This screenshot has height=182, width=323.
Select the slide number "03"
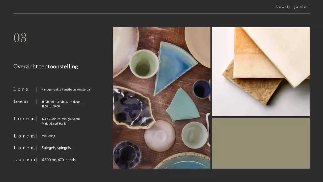[x=20, y=38]
